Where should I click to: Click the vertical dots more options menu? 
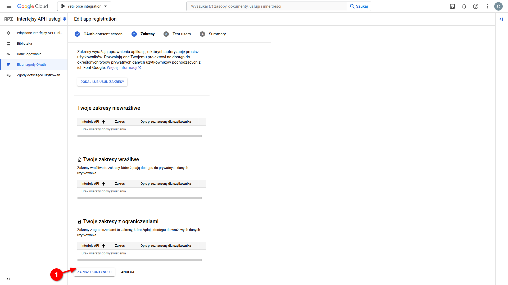(487, 6)
